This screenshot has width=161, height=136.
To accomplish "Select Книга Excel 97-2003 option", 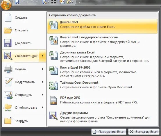I will pos(102,71).
